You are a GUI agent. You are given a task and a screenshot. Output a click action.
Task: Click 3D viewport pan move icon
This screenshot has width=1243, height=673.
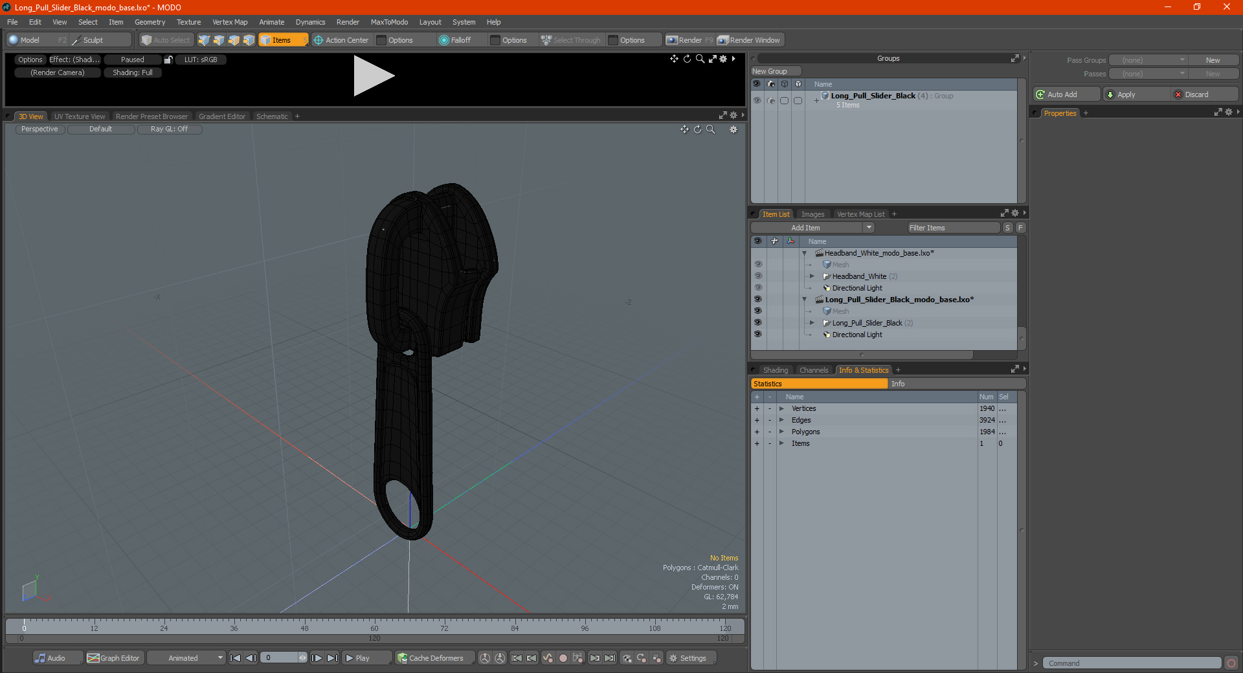tap(684, 129)
